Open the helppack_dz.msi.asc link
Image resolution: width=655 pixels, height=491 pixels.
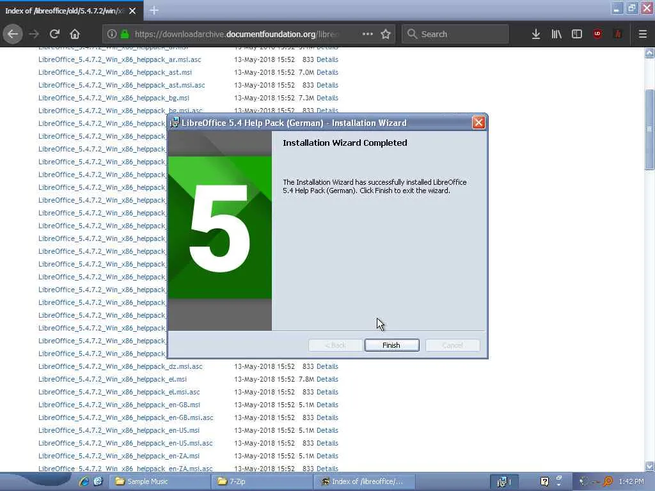point(120,366)
